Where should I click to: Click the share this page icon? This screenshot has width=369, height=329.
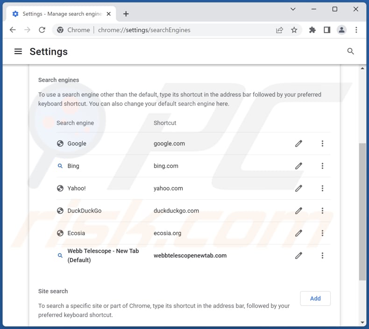point(279,30)
